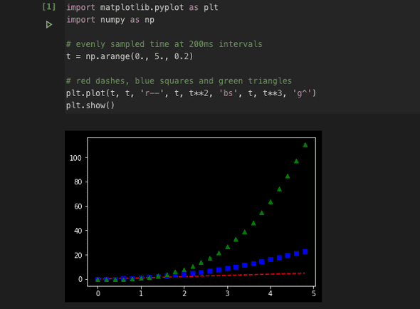Click the 'import matplotlib.pyplot as plt' line
The height and width of the screenshot is (309, 420).
142,8
